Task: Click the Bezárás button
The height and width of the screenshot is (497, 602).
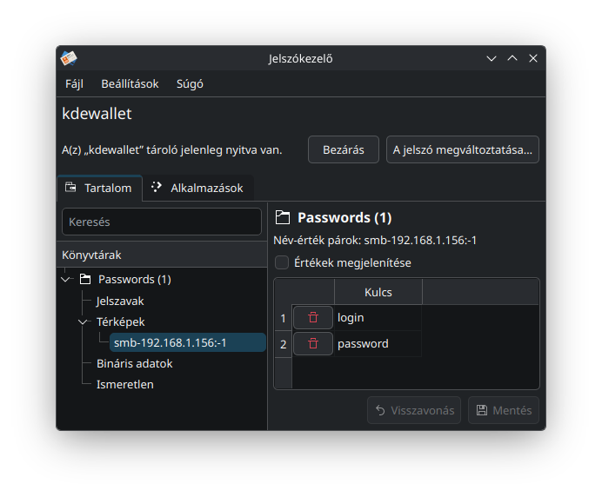Action: point(344,149)
